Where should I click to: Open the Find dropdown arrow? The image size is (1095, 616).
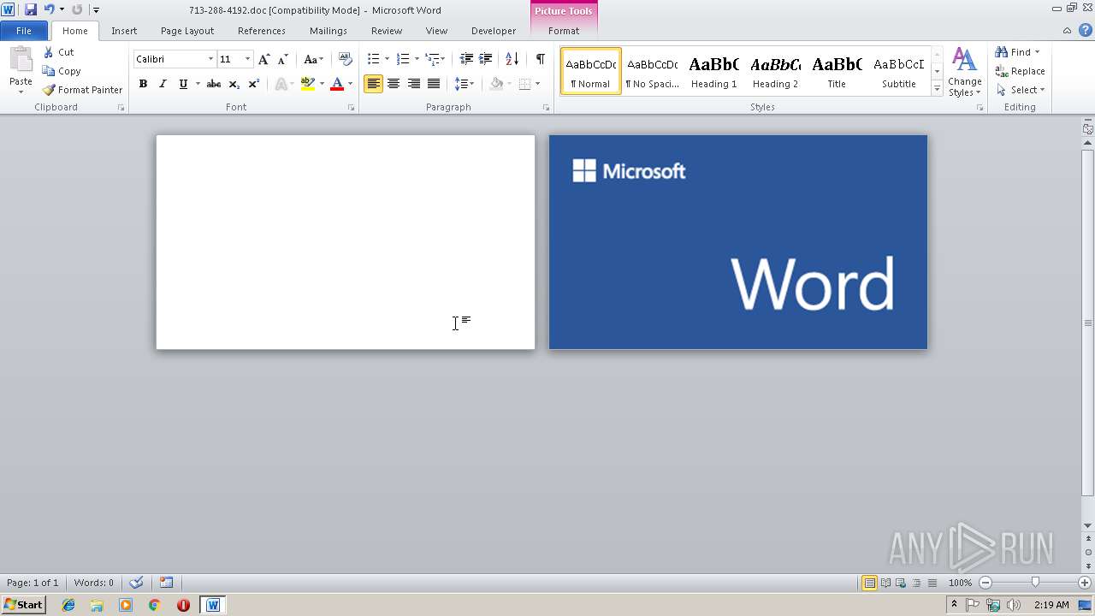1038,52
